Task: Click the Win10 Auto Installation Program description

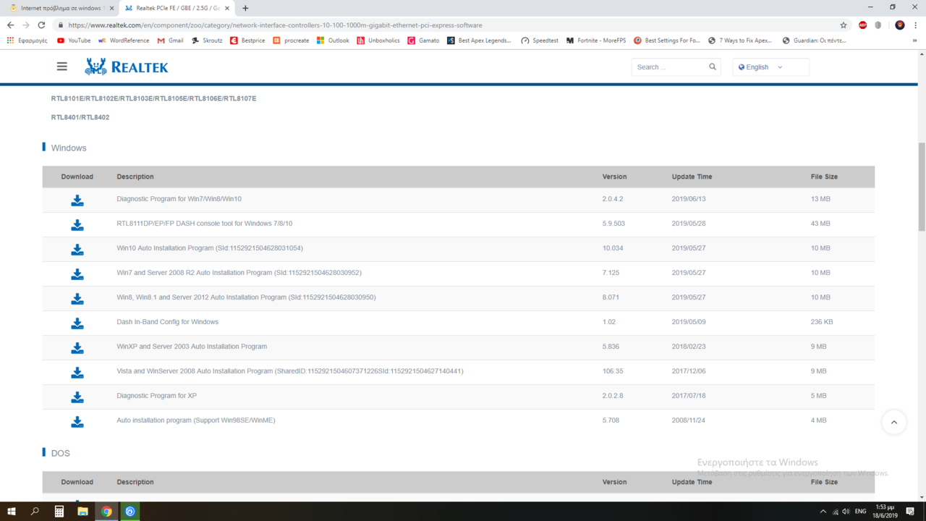Action: click(x=210, y=248)
